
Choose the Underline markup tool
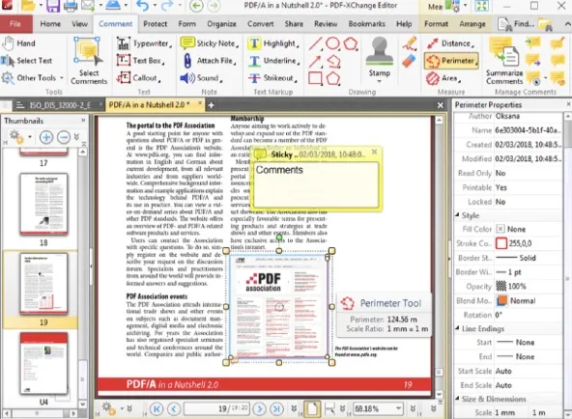coord(273,61)
